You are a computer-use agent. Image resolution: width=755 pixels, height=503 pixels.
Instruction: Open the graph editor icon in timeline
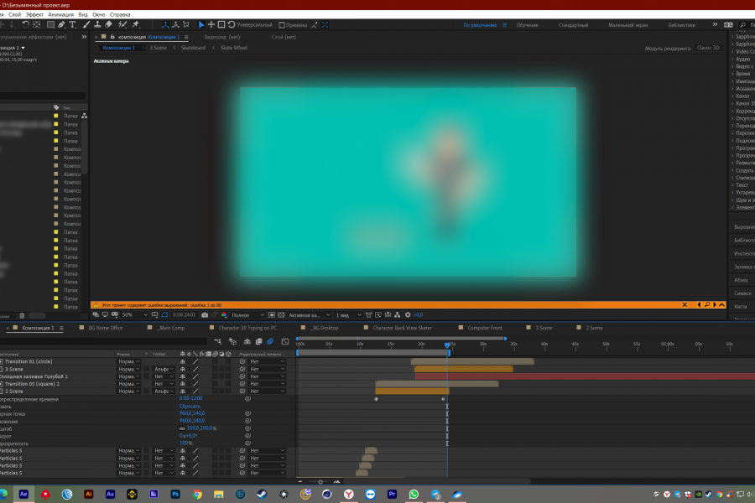(285, 342)
